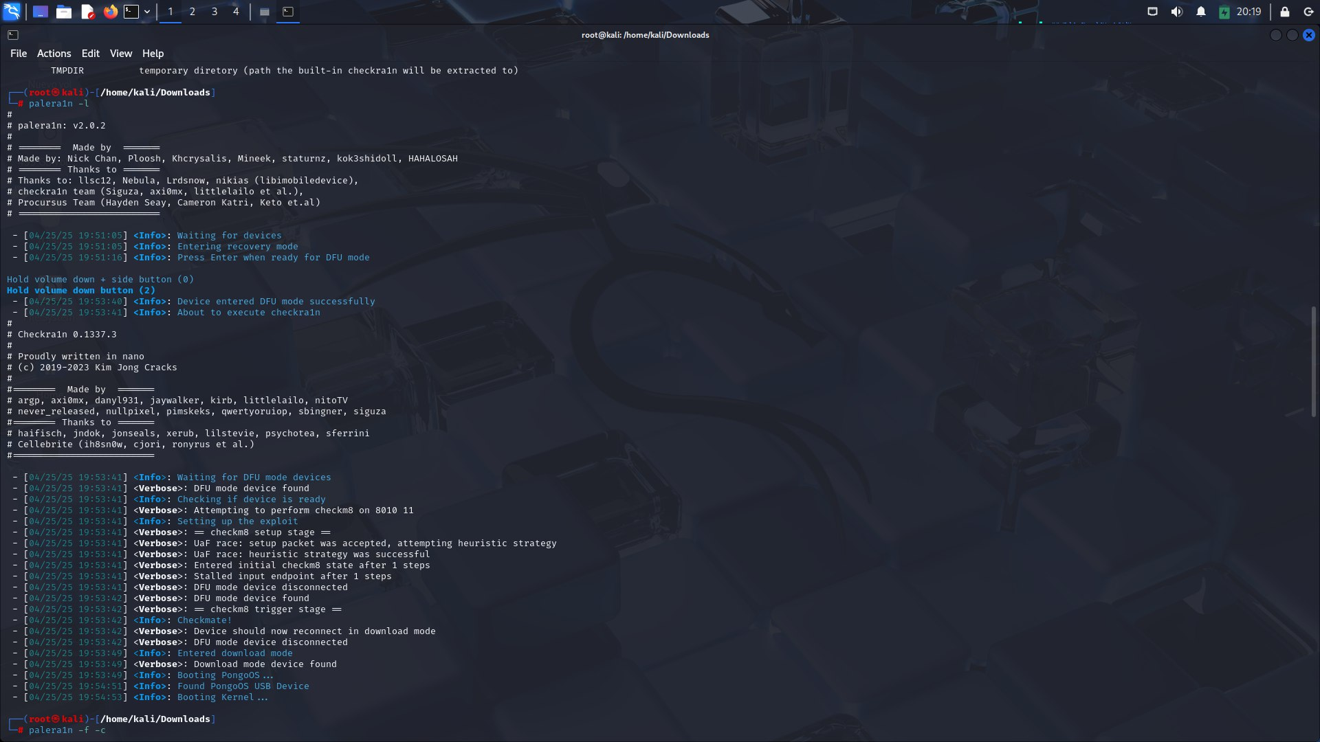
Task: Click the 'Found PongoOS USB Device' line
Action: 243,686
